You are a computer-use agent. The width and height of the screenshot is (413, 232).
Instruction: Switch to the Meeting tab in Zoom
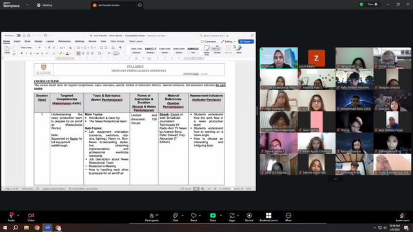click(45, 5)
